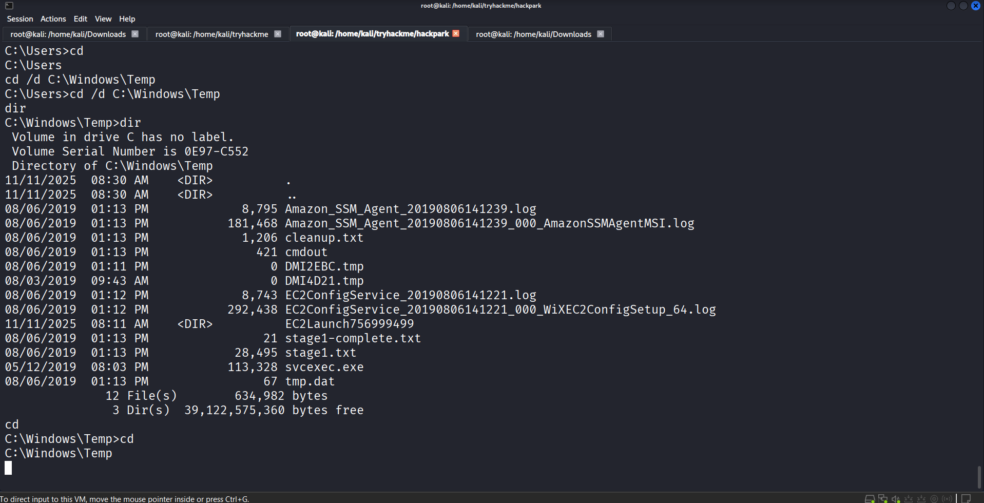Open the message log note icon
Image resolution: width=984 pixels, height=503 pixels.
point(966,499)
